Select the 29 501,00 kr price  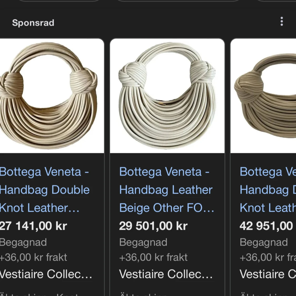153,226
